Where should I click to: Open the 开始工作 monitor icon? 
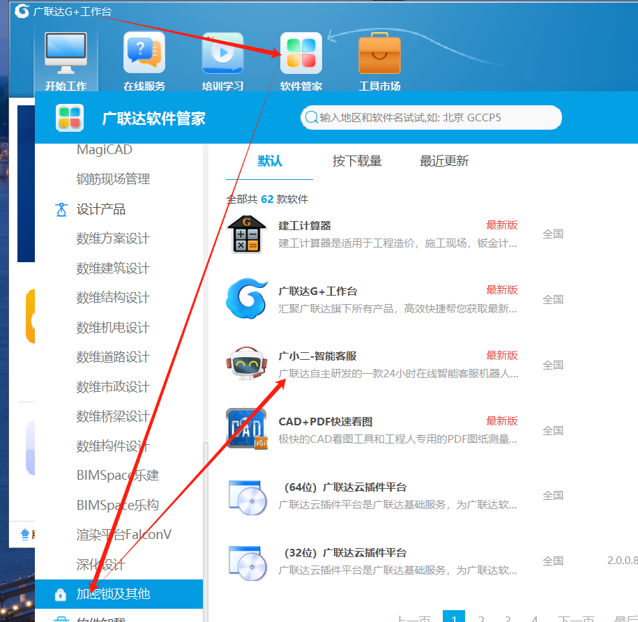coord(66,53)
